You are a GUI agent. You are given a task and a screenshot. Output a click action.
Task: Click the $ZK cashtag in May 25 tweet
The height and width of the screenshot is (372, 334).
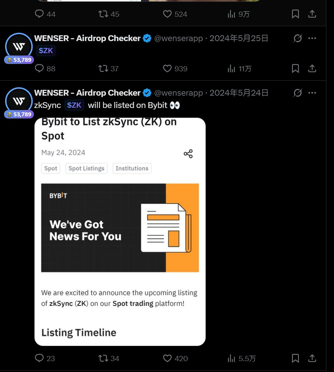click(x=46, y=51)
